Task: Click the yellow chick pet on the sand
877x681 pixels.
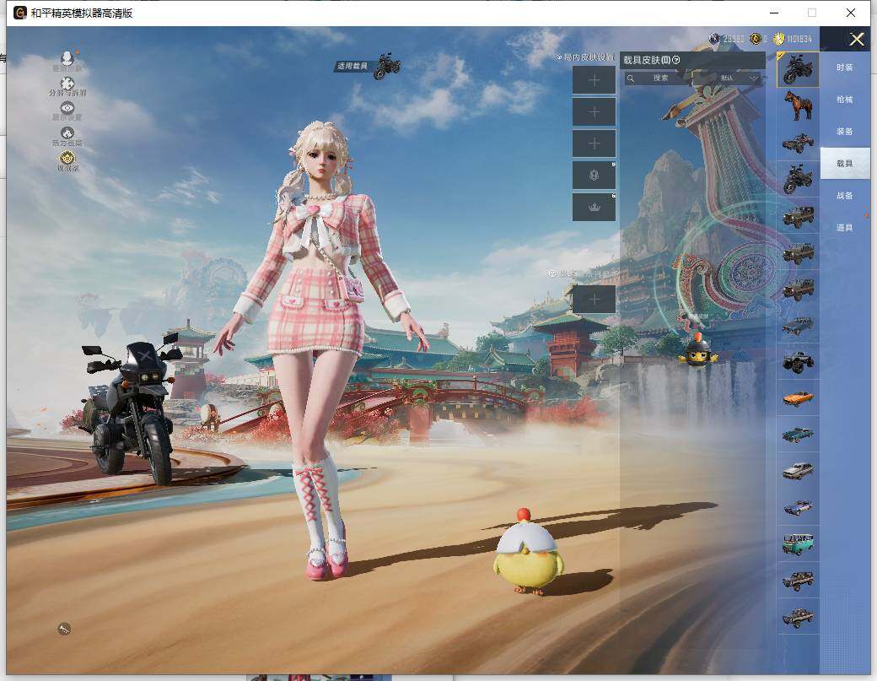Action: click(527, 552)
